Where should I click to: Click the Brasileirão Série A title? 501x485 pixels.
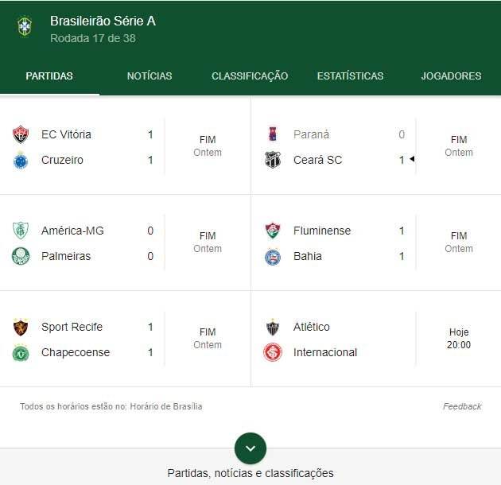point(103,21)
